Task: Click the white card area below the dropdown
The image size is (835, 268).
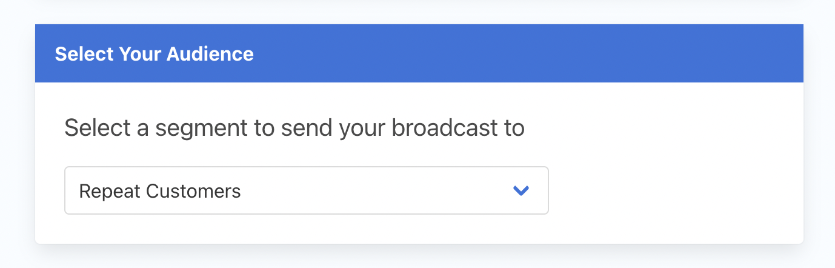Action: tap(419, 229)
